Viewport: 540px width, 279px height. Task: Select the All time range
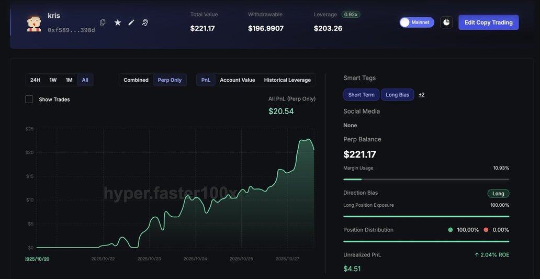pyautogui.click(x=85, y=80)
